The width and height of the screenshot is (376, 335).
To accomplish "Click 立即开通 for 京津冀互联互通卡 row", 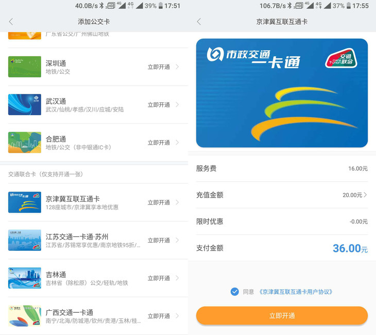I will coord(159,202).
